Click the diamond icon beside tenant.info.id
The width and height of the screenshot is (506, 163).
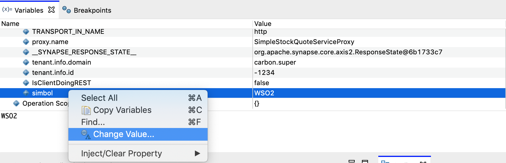click(26, 72)
